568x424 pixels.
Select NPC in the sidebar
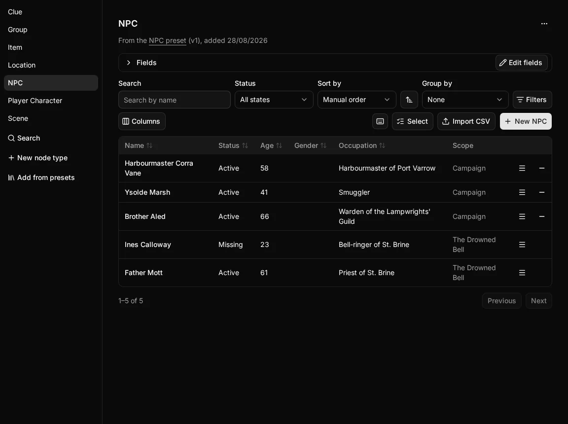pyautogui.click(x=51, y=83)
